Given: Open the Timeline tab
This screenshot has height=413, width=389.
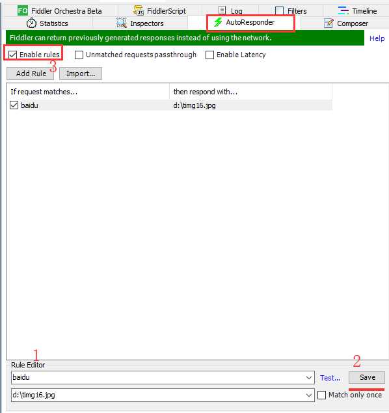Looking at the screenshot, I should [357, 11].
